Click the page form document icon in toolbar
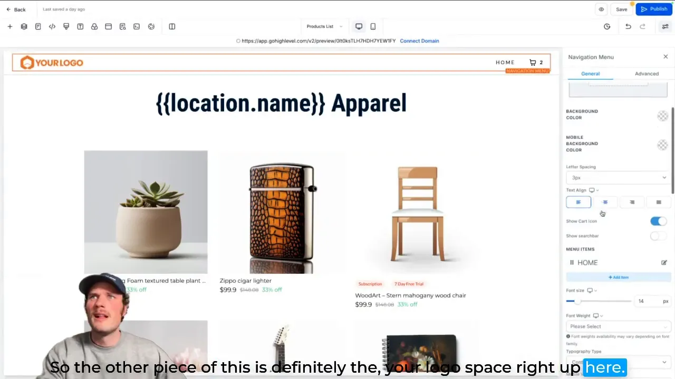Image resolution: width=675 pixels, height=379 pixels. (38, 26)
